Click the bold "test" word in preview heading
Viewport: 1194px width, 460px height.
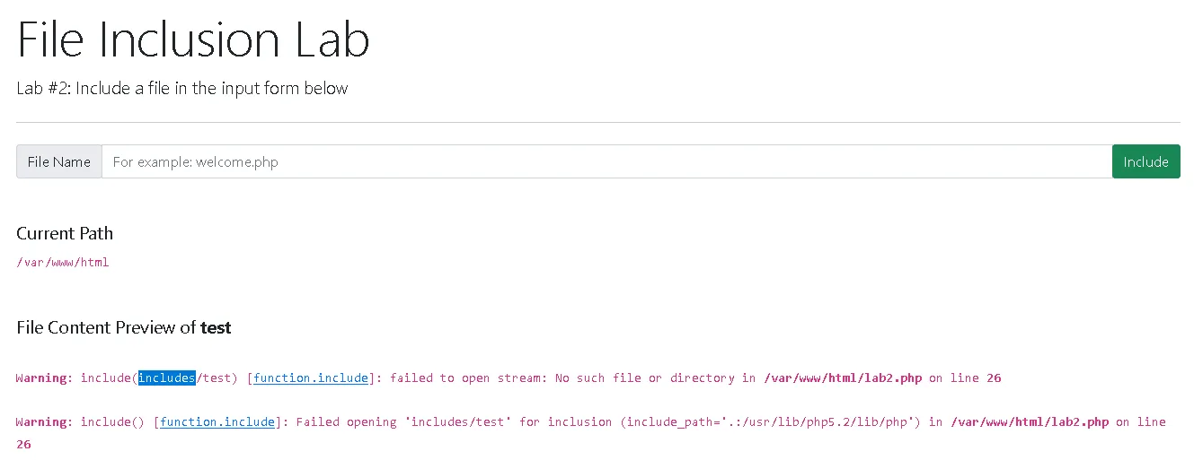216,327
